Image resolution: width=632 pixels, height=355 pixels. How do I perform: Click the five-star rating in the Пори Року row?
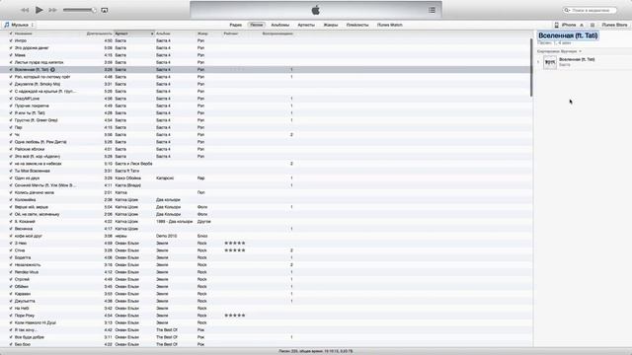coord(235,316)
